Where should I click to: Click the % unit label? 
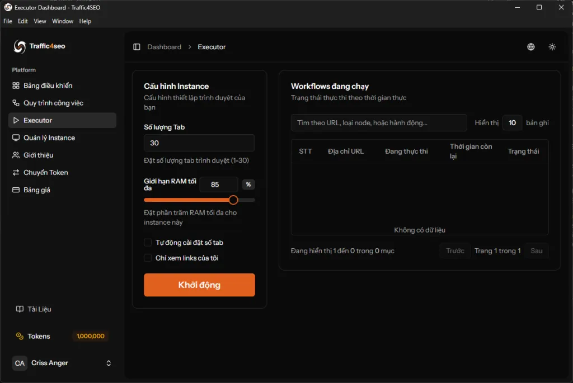[248, 185]
